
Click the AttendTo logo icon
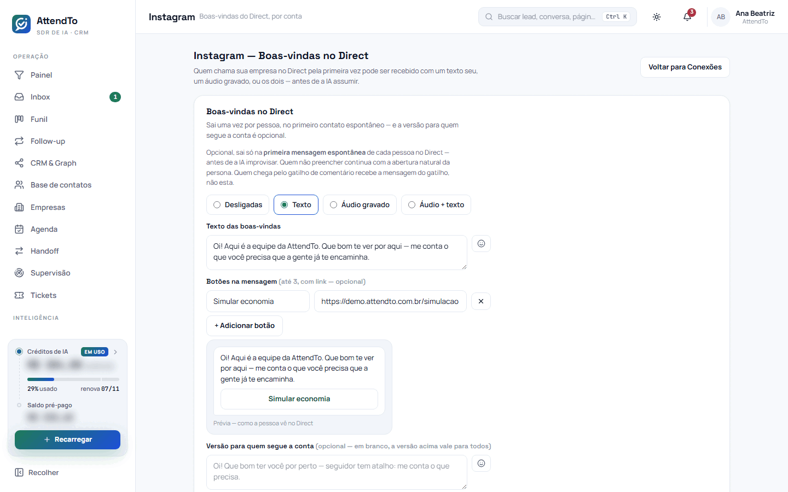[x=21, y=24]
